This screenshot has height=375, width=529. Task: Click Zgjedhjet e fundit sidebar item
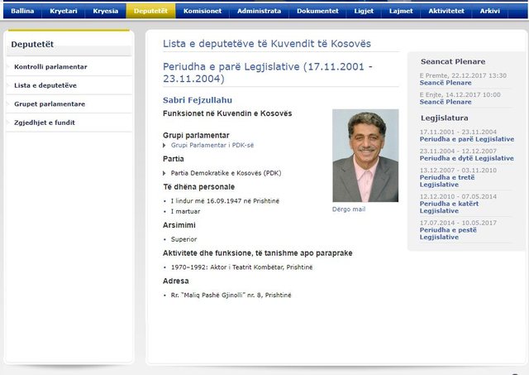(45, 123)
